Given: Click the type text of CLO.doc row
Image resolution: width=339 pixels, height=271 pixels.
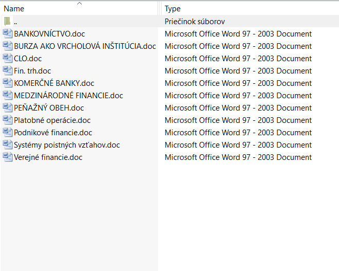Looking at the screenshot, I should 238,59.
